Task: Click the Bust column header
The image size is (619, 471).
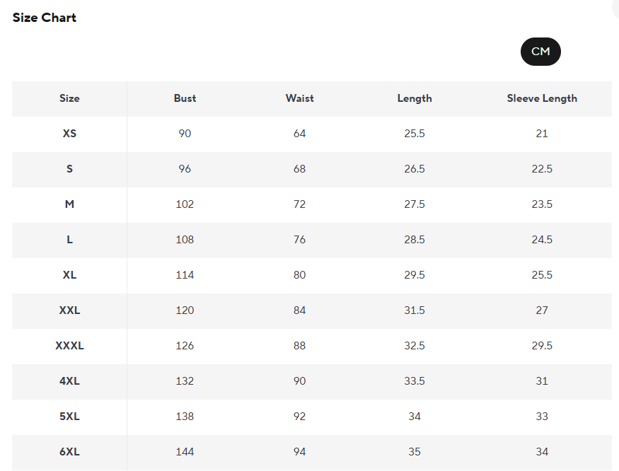Action: [x=185, y=98]
